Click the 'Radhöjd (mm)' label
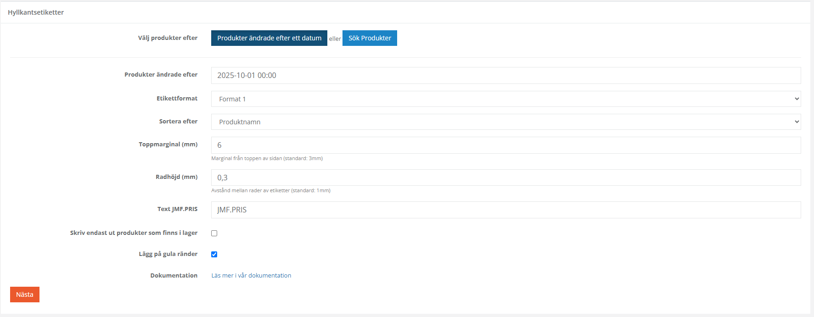Screen dimensions: 814x317 [176, 177]
